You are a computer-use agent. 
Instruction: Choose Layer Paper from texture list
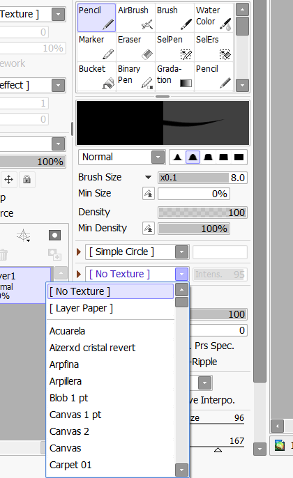point(81,308)
